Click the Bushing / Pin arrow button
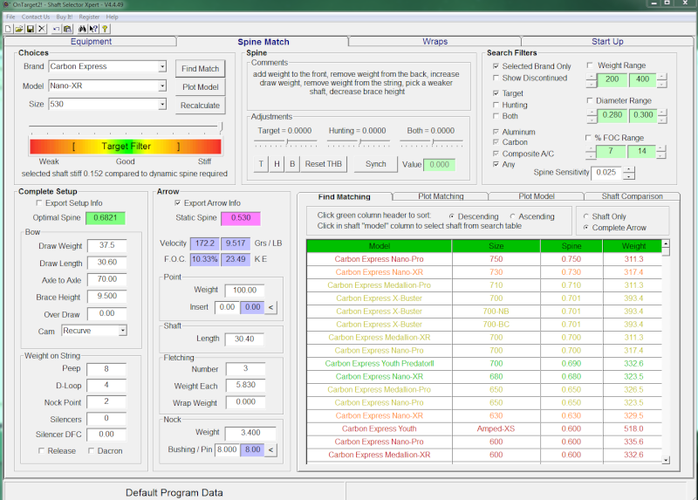Viewport: 698px width, 500px height. coord(270,449)
